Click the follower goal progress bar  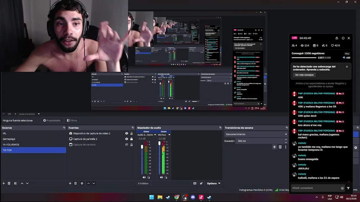tap(305, 58)
